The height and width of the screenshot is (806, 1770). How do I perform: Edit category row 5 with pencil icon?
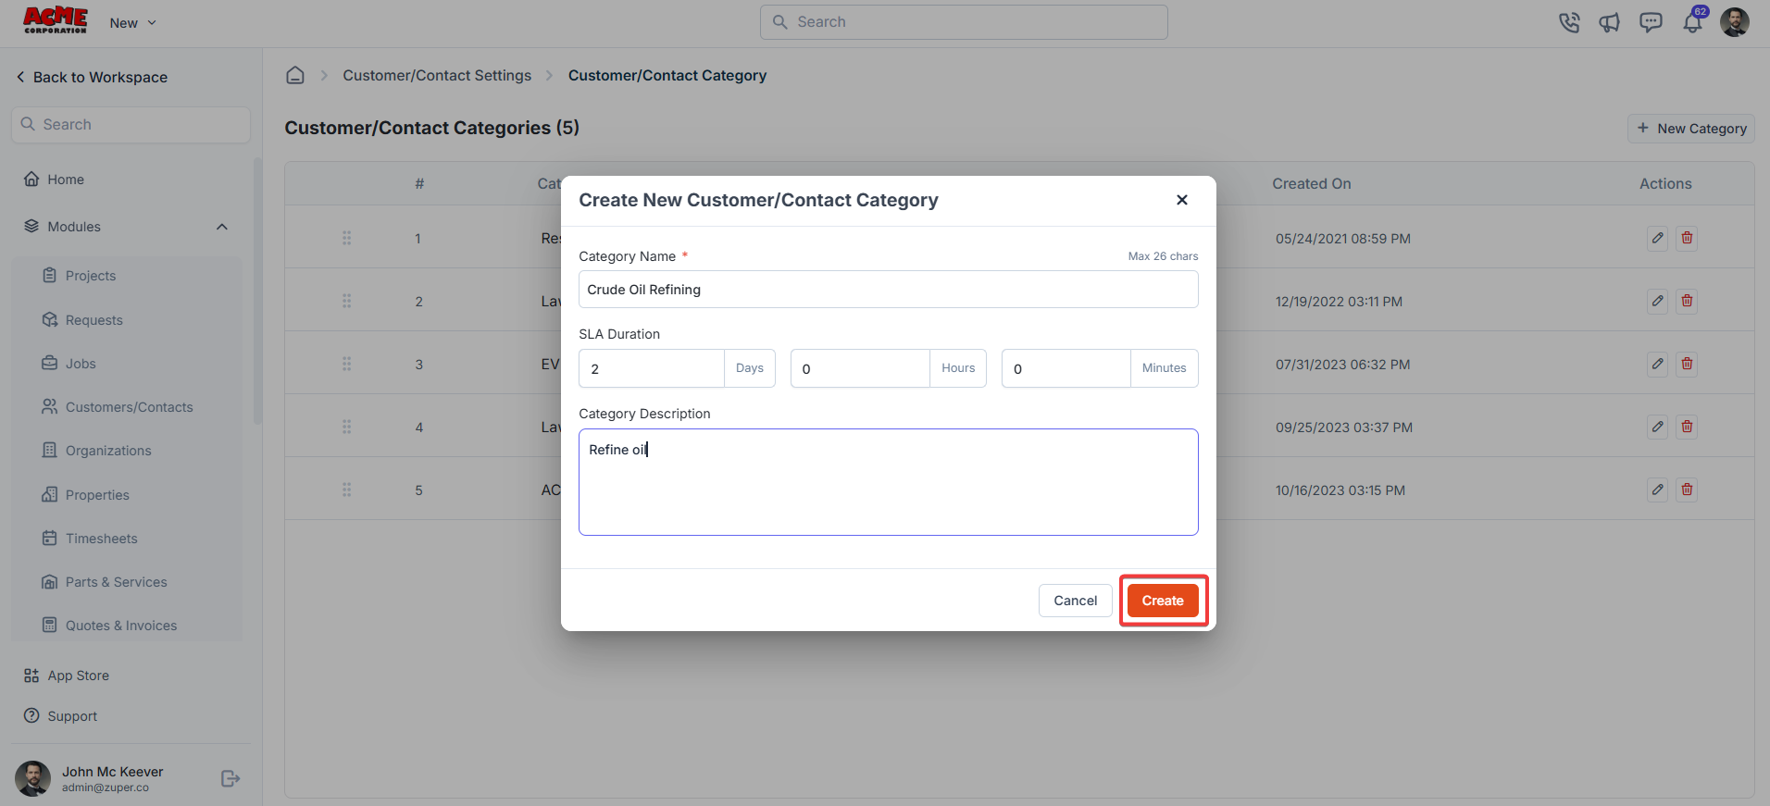coord(1658,490)
